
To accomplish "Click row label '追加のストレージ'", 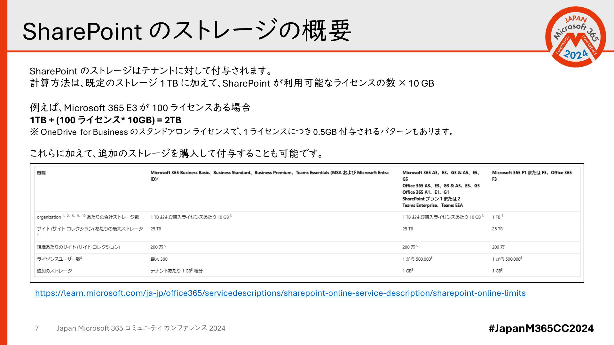I will [x=54, y=271].
